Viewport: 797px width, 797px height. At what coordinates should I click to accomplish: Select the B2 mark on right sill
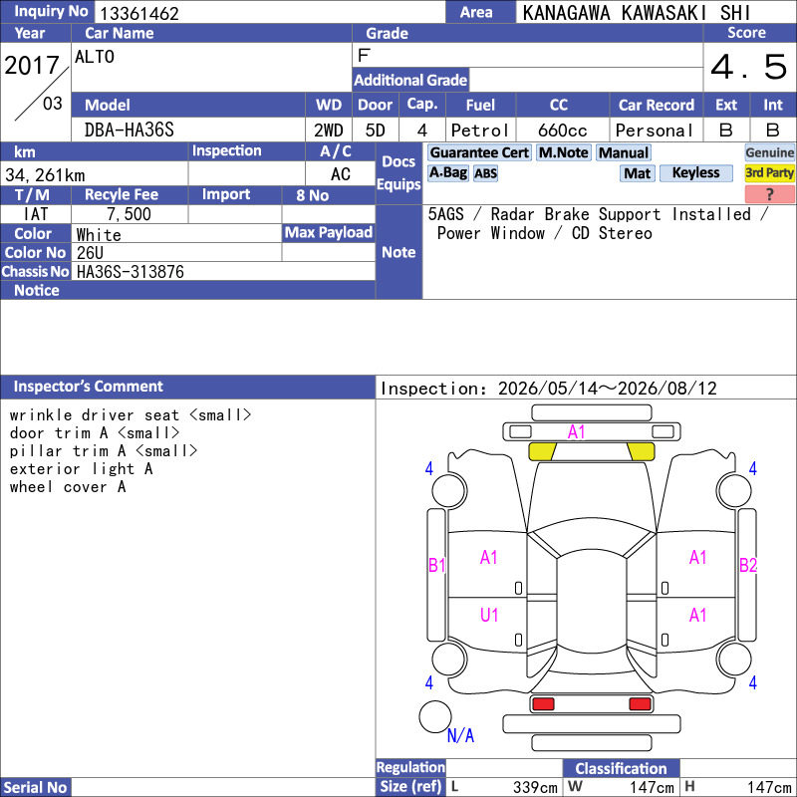point(748,565)
